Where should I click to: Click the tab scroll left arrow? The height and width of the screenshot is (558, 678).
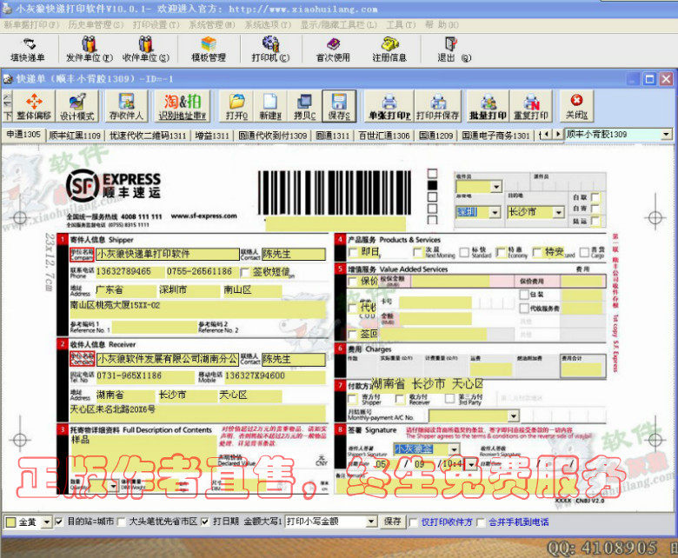547,135
